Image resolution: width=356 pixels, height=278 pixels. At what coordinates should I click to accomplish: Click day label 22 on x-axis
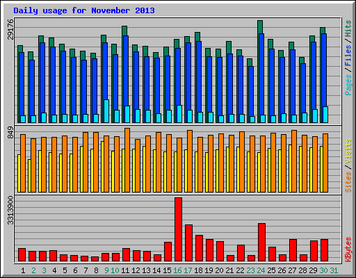240,270
